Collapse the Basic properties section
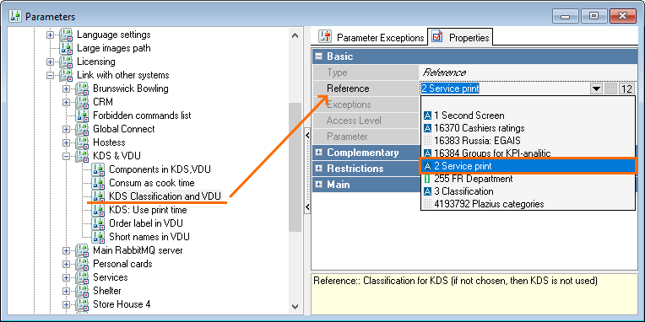645x322 pixels. coord(319,56)
